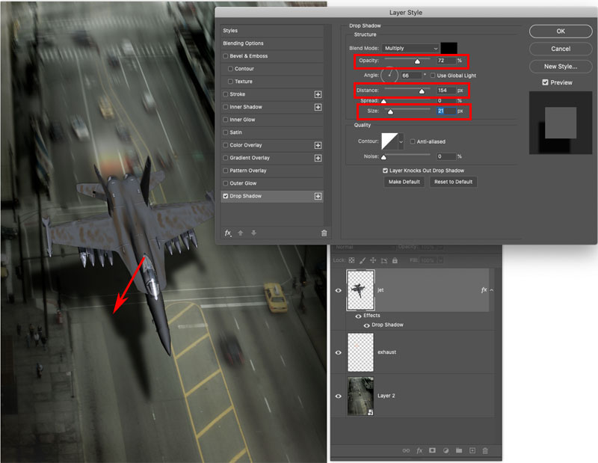This screenshot has height=463, width=598.
Task: Click the plus icon beside Inner Shadow
Action: pyautogui.click(x=318, y=107)
